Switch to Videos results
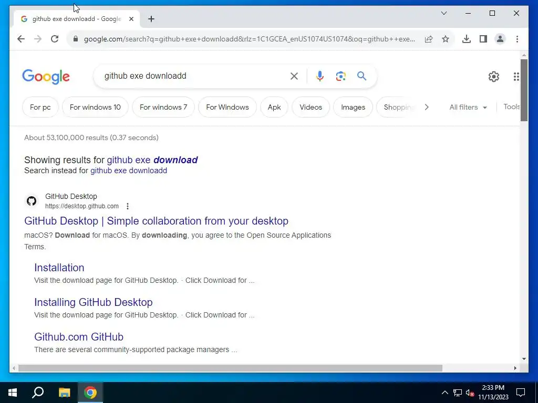Image resolution: width=538 pixels, height=403 pixels. pyautogui.click(x=311, y=107)
